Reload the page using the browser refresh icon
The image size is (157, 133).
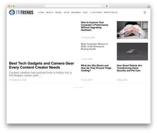(102, 6)
